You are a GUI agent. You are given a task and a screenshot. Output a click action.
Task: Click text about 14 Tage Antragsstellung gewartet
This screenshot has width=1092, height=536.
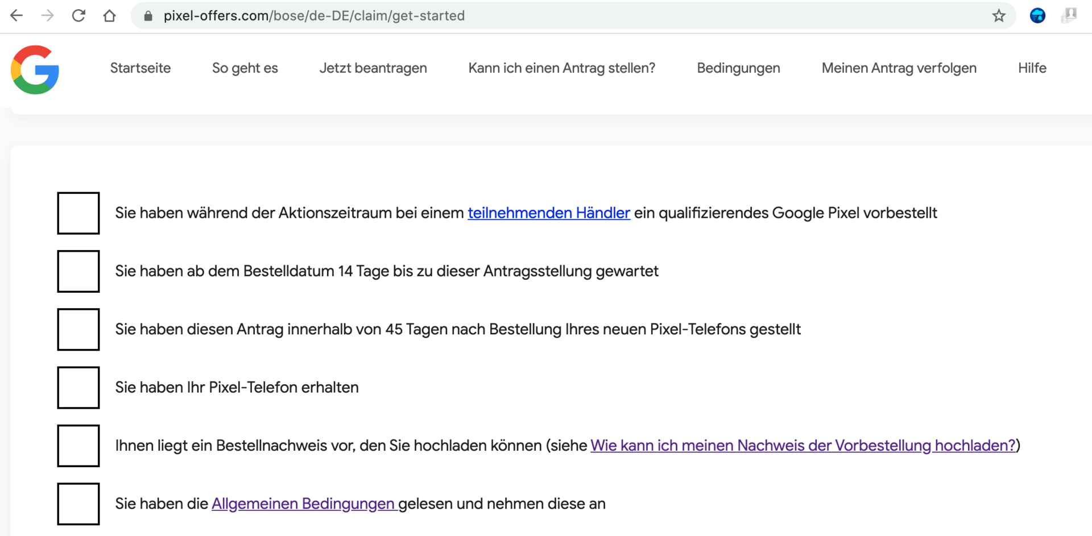pyautogui.click(x=387, y=271)
